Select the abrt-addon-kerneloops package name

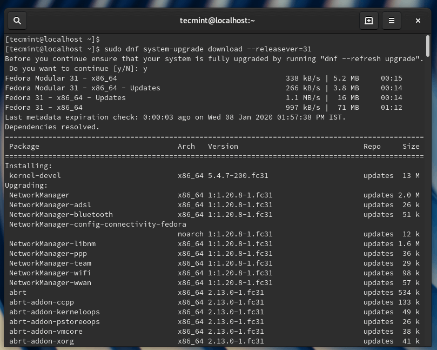[x=55, y=312]
